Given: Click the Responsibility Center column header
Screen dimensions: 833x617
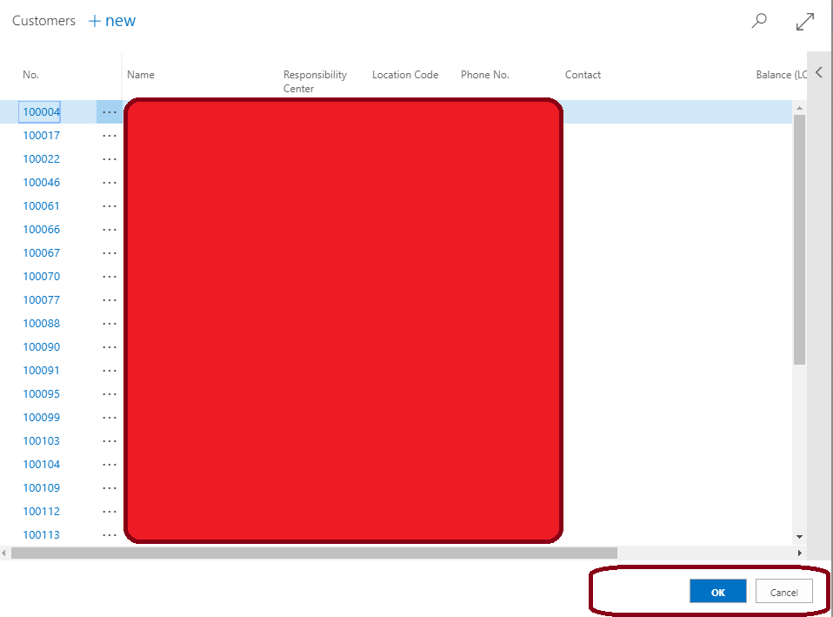Looking at the screenshot, I should coord(315,81).
